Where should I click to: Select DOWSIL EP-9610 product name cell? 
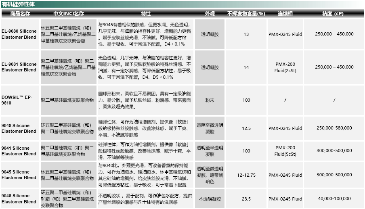pyautogui.click(x=20, y=100)
